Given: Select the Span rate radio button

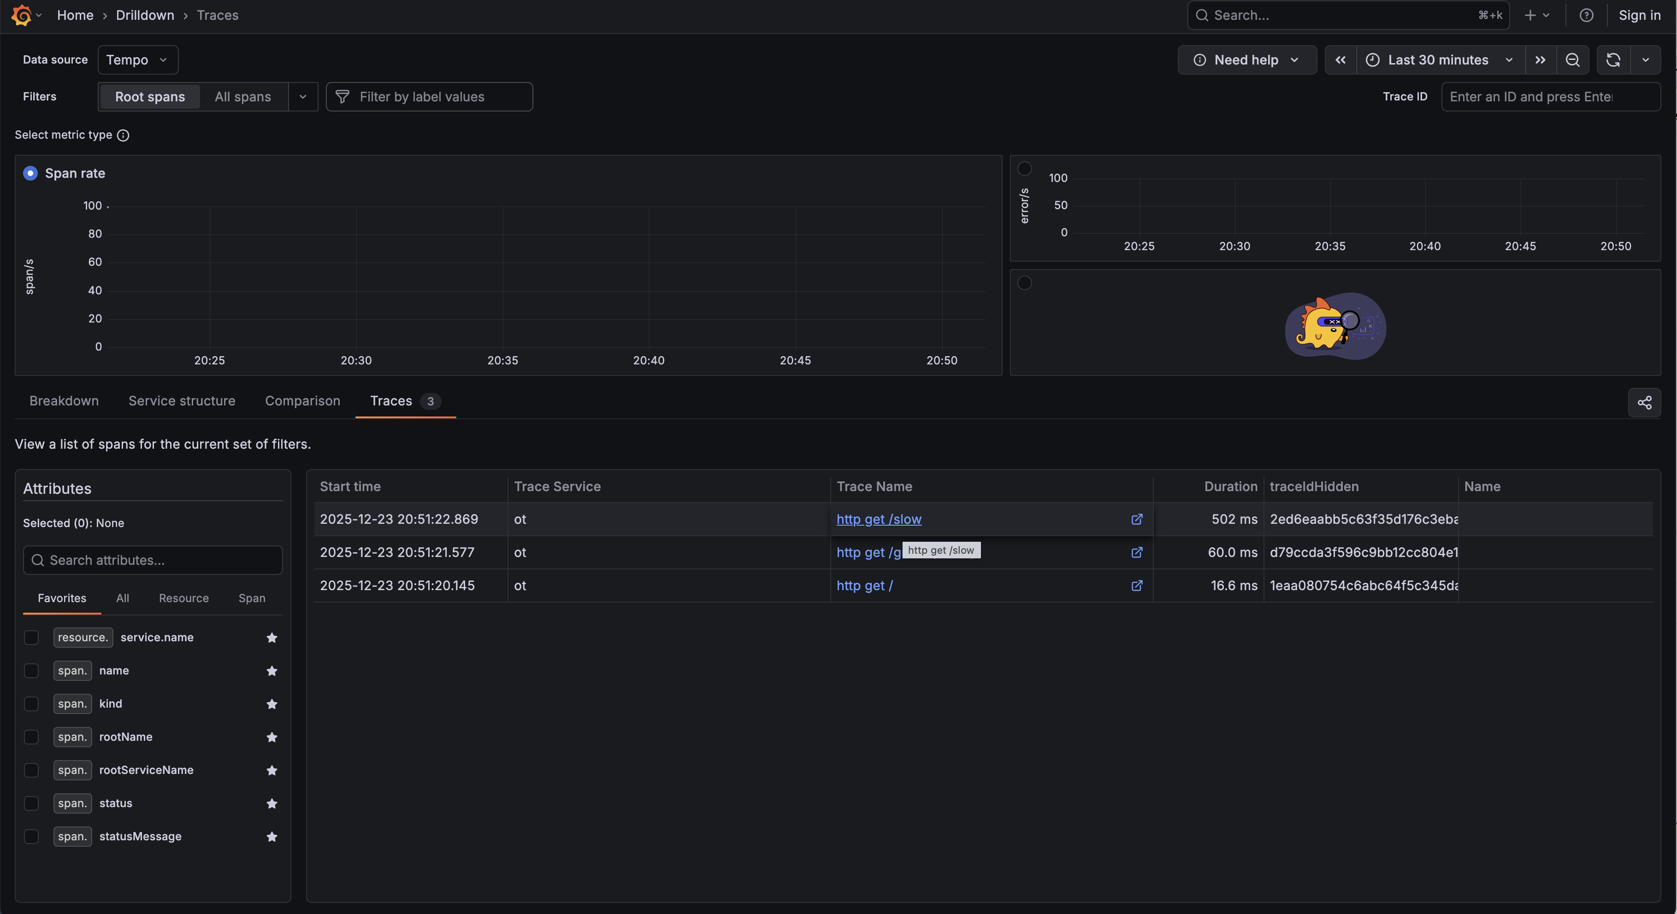Looking at the screenshot, I should click(x=30, y=173).
